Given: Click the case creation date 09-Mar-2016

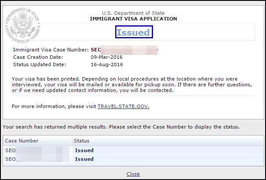Looking at the screenshot, I should 107,58.
